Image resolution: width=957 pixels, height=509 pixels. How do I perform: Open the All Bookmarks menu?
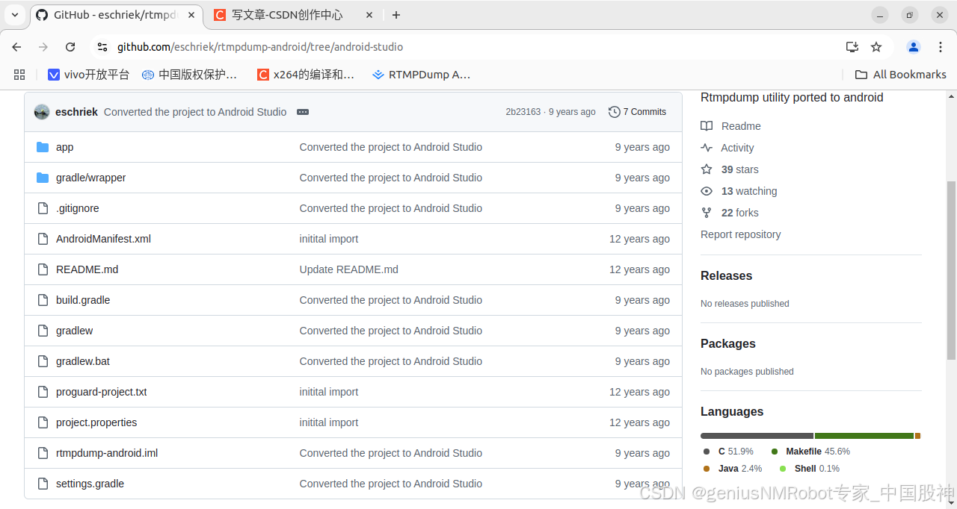click(x=900, y=74)
